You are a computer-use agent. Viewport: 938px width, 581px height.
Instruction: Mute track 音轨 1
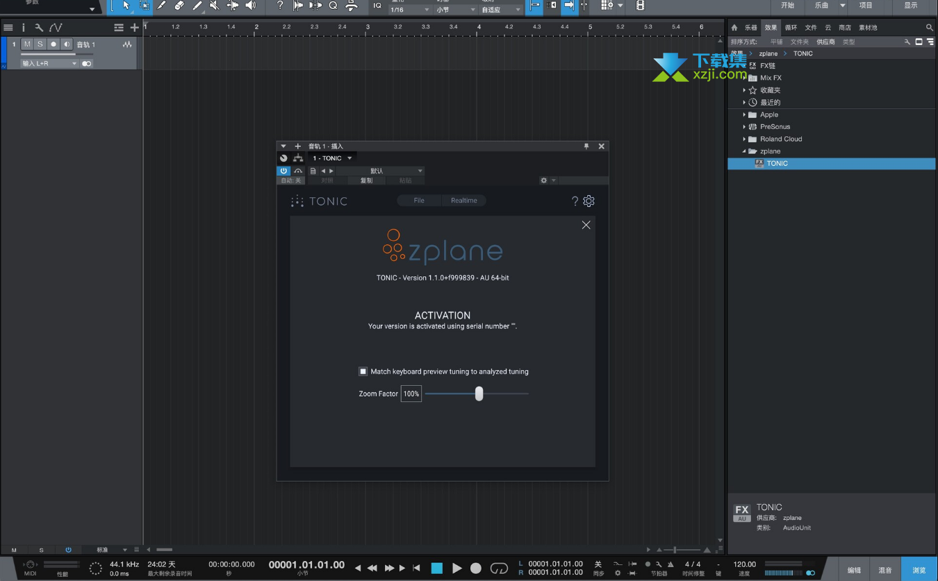[27, 44]
